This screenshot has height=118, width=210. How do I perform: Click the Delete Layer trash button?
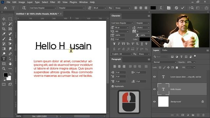(x=203, y=115)
